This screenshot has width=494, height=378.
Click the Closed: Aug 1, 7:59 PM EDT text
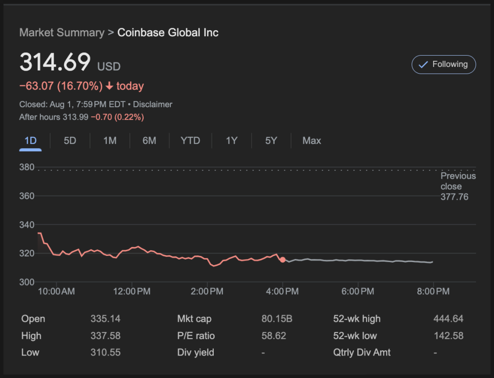pos(73,105)
